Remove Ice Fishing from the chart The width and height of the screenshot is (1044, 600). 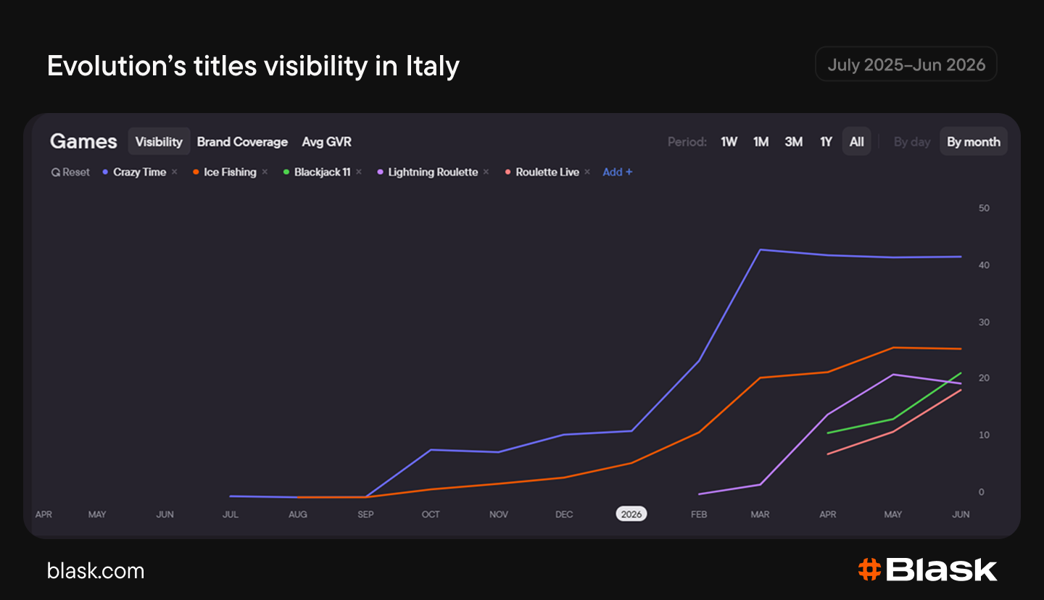[265, 172]
